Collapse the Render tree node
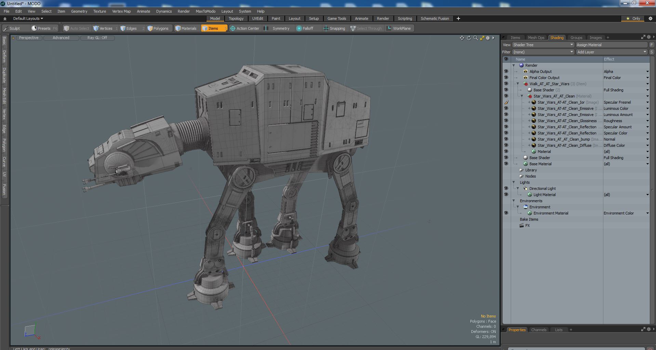 click(x=513, y=65)
